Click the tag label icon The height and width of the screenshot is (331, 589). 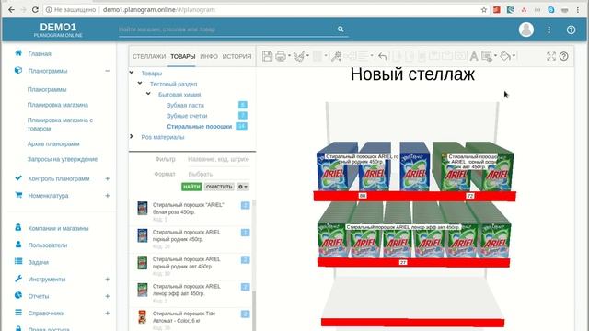click(505, 56)
